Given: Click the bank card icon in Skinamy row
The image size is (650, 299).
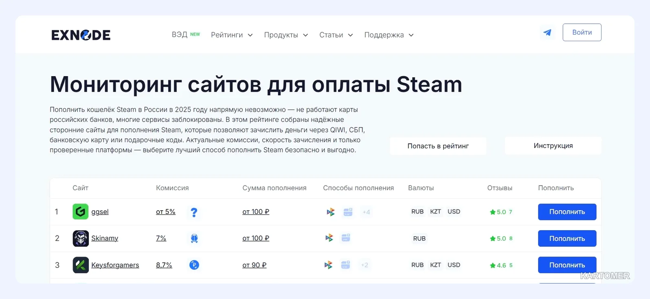Looking at the screenshot, I should coord(346,238).
